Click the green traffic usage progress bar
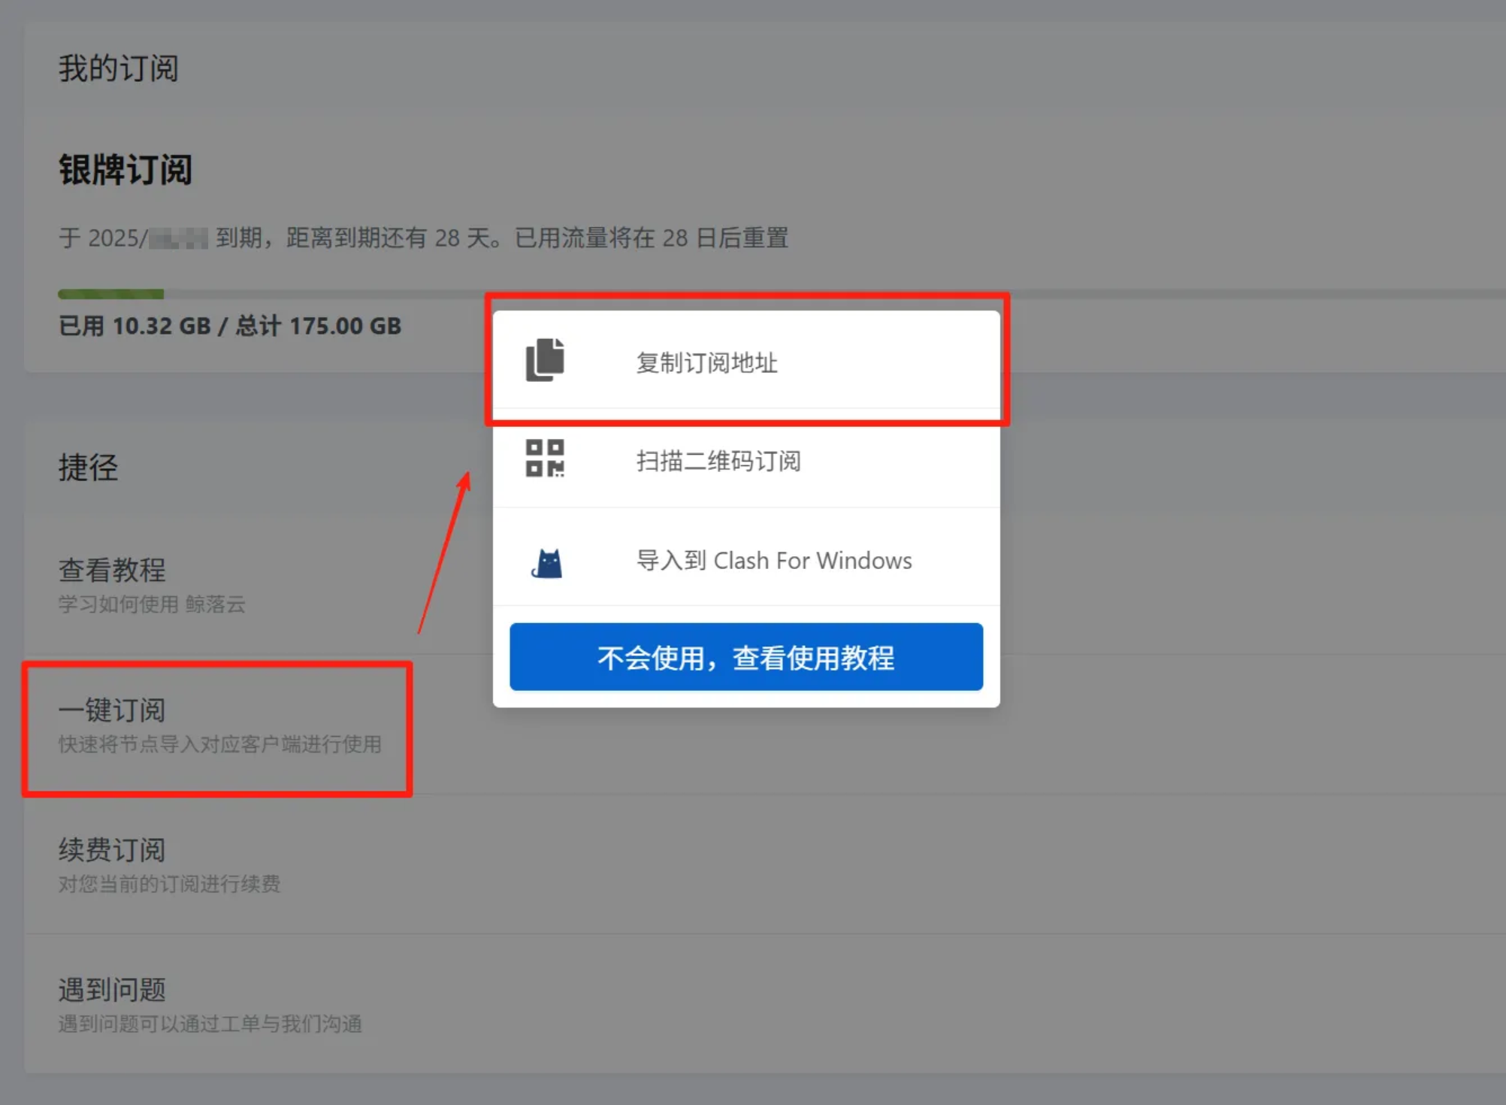This screenshot has width=1506, height=1105. (110, 294)
